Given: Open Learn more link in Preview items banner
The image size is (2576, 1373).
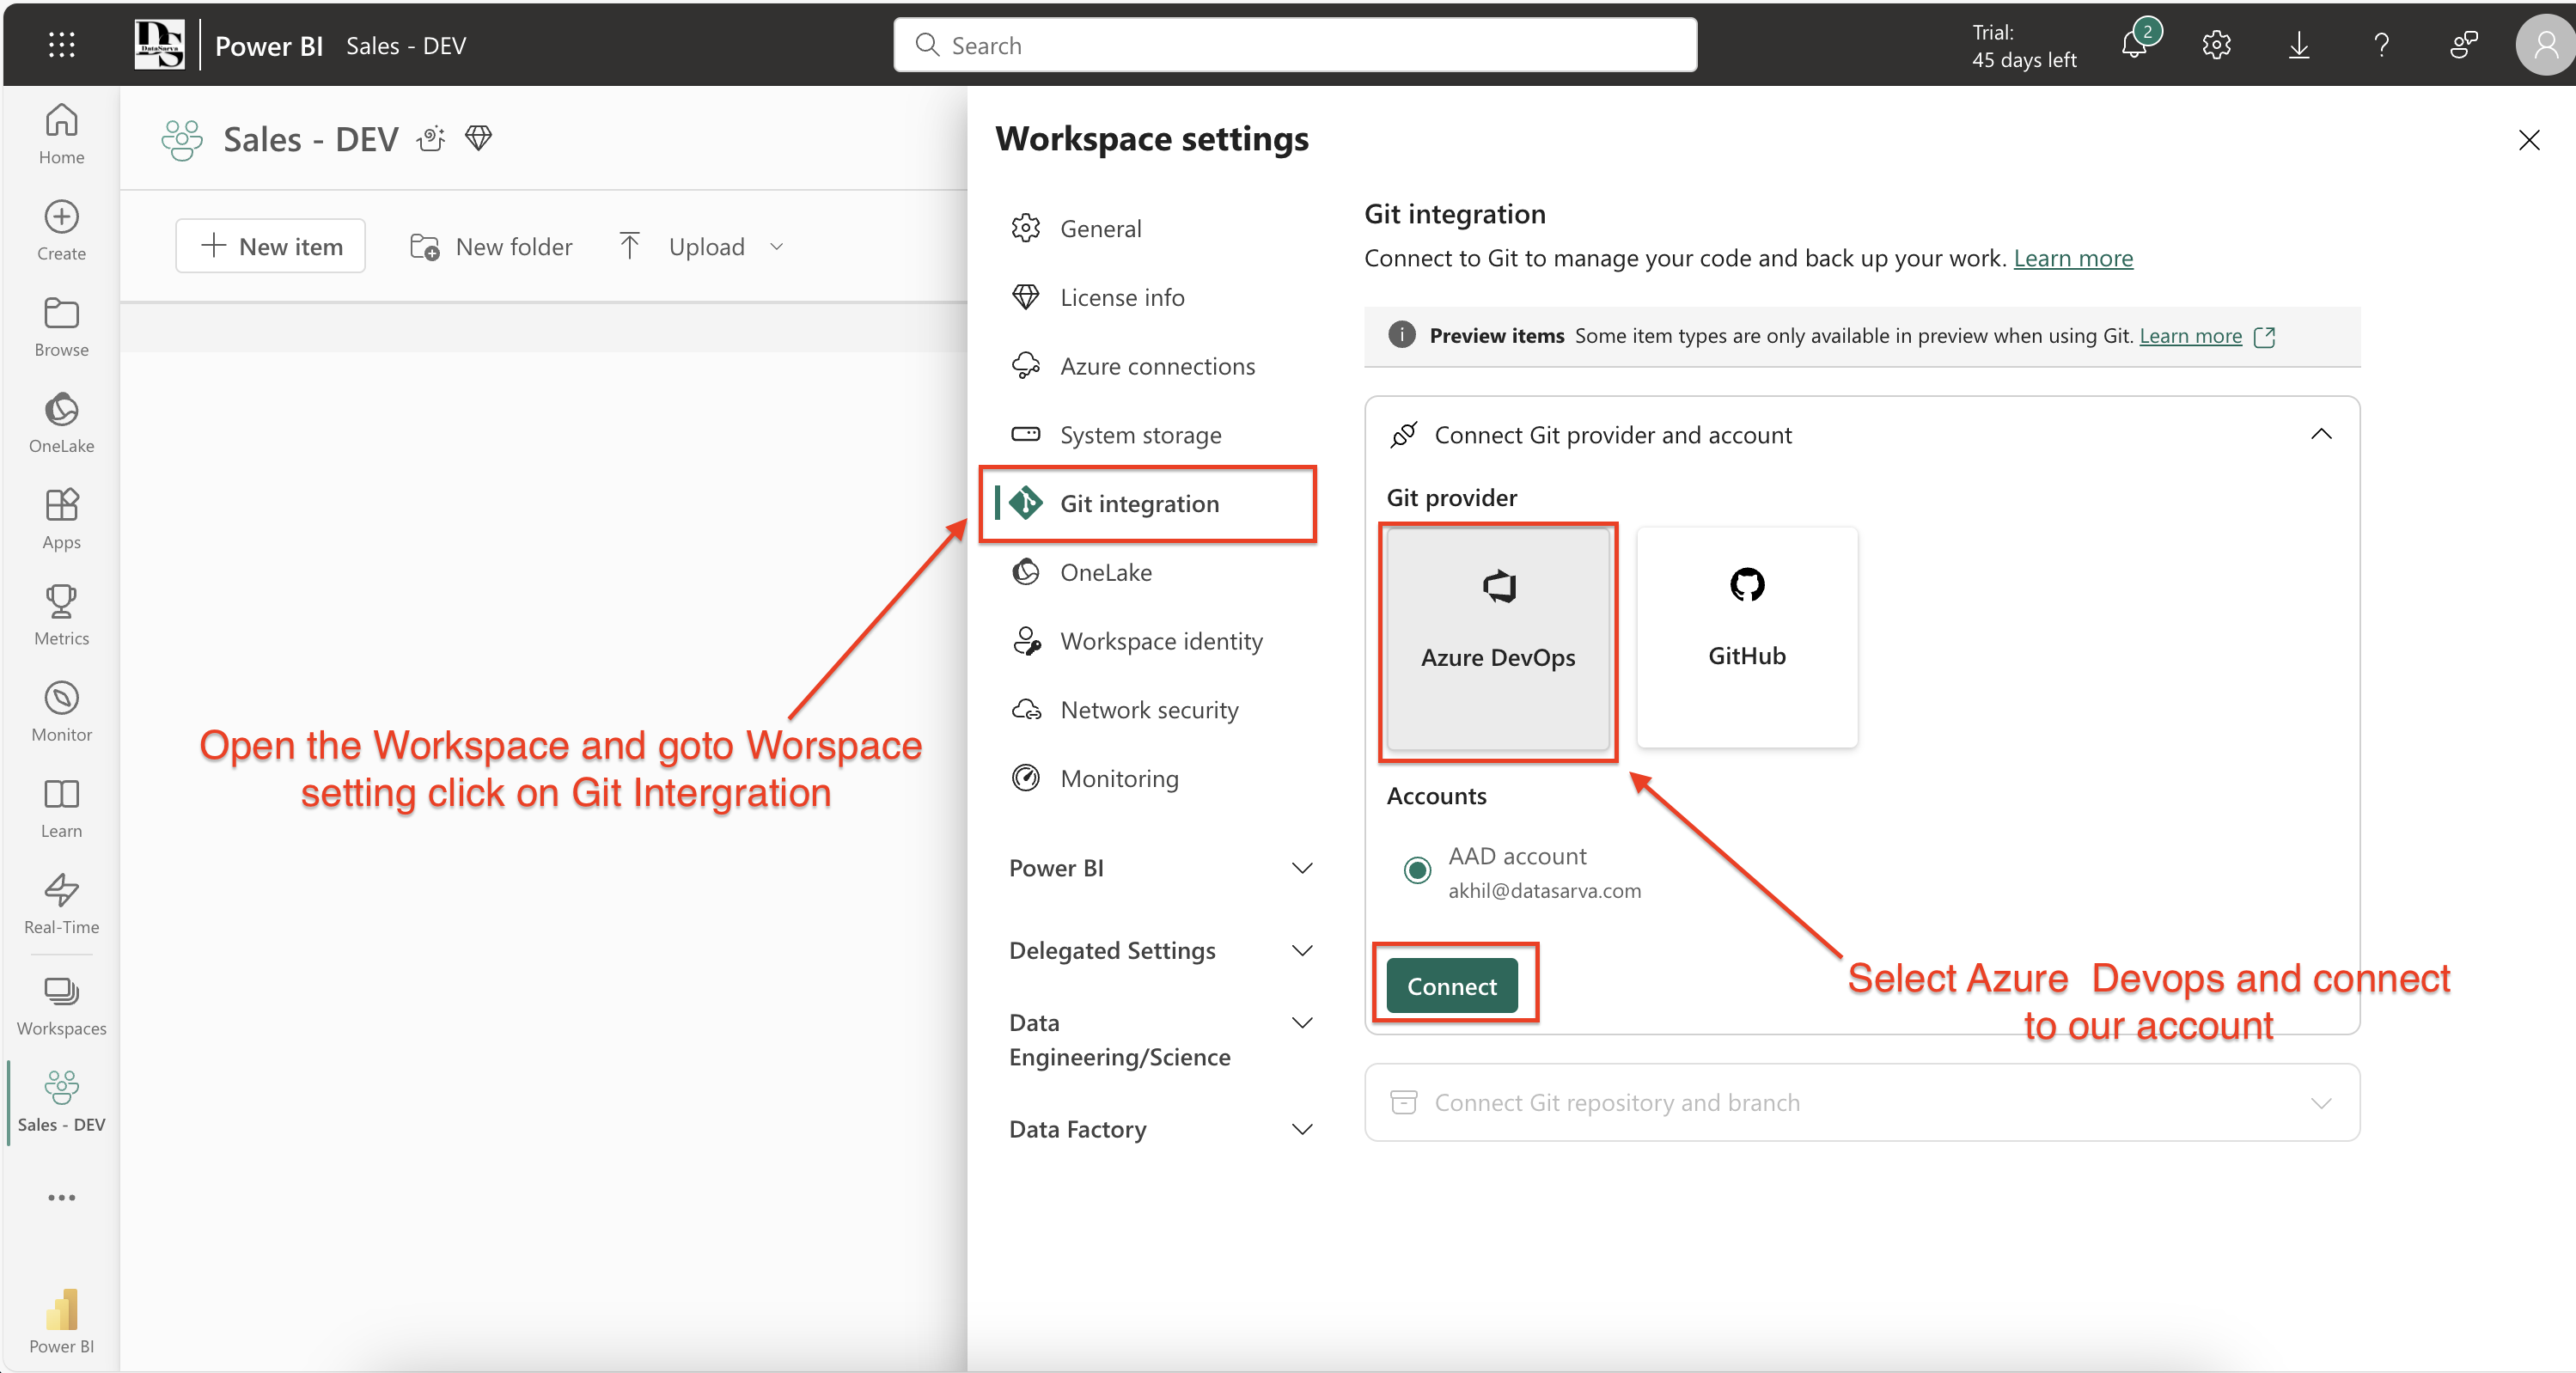Looking at the screenshot, I should coord(2190,336).
